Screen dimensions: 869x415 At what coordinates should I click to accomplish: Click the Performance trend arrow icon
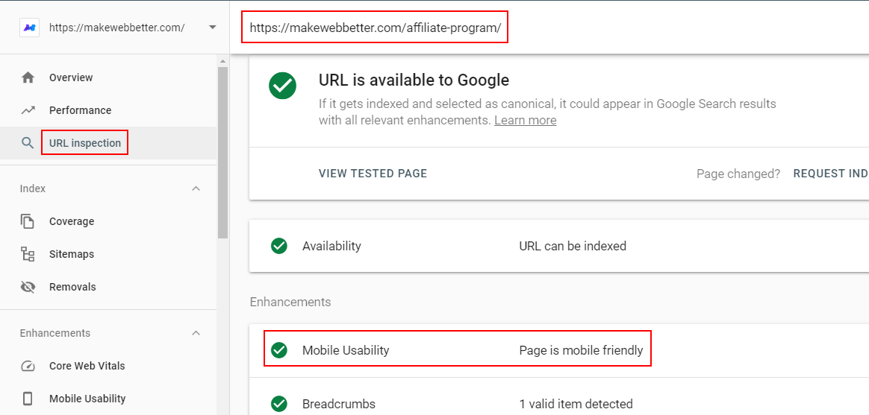(28, 110)
